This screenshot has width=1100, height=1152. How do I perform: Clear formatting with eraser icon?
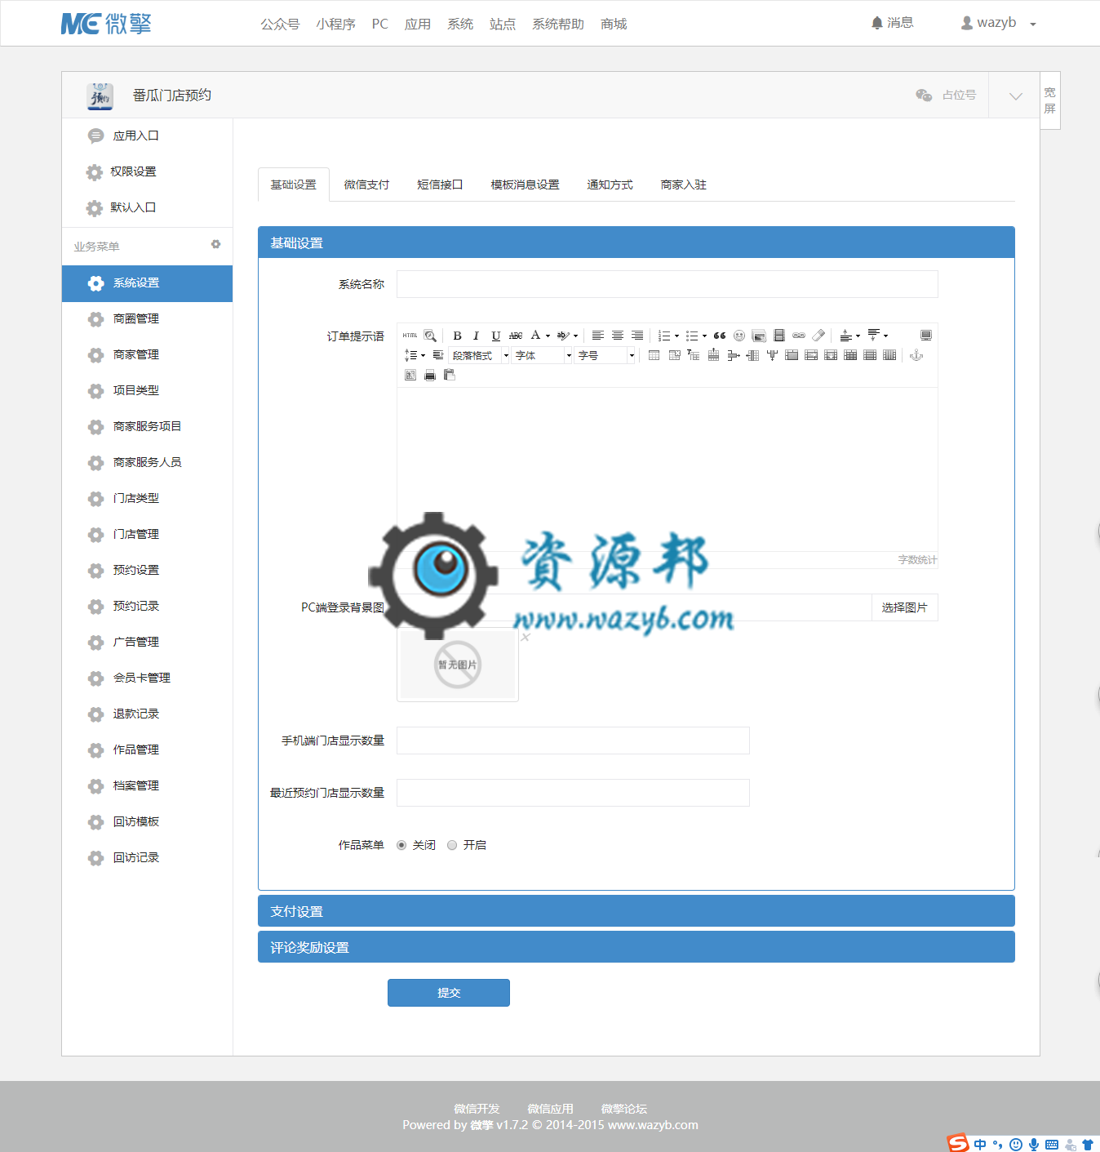(818, 336)
